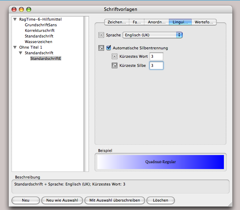Image resolution: width=240 pixels, height=210 pixels.
Task: Collapse the RagTime-6-Hilfsmittel tree group
Action: coord(15,20)
